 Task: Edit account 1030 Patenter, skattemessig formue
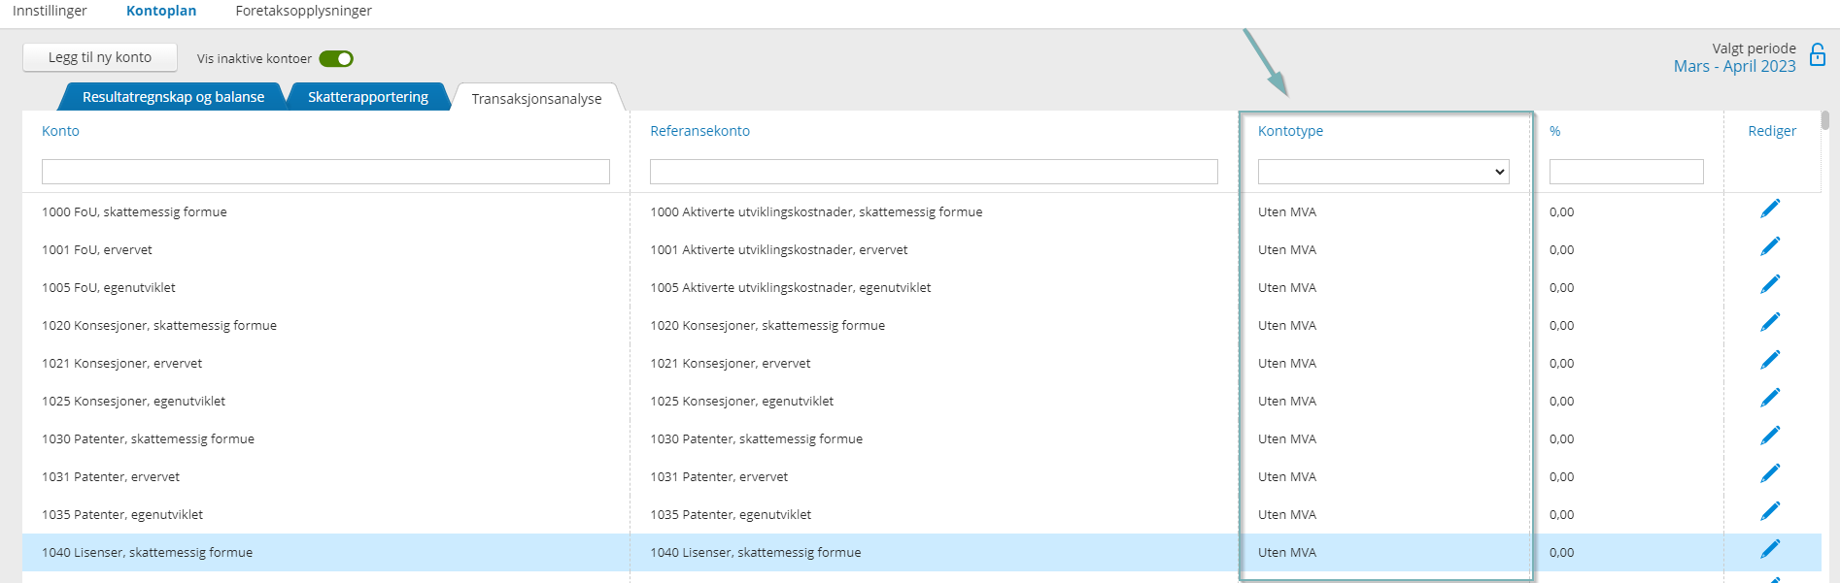(1770, 436)
